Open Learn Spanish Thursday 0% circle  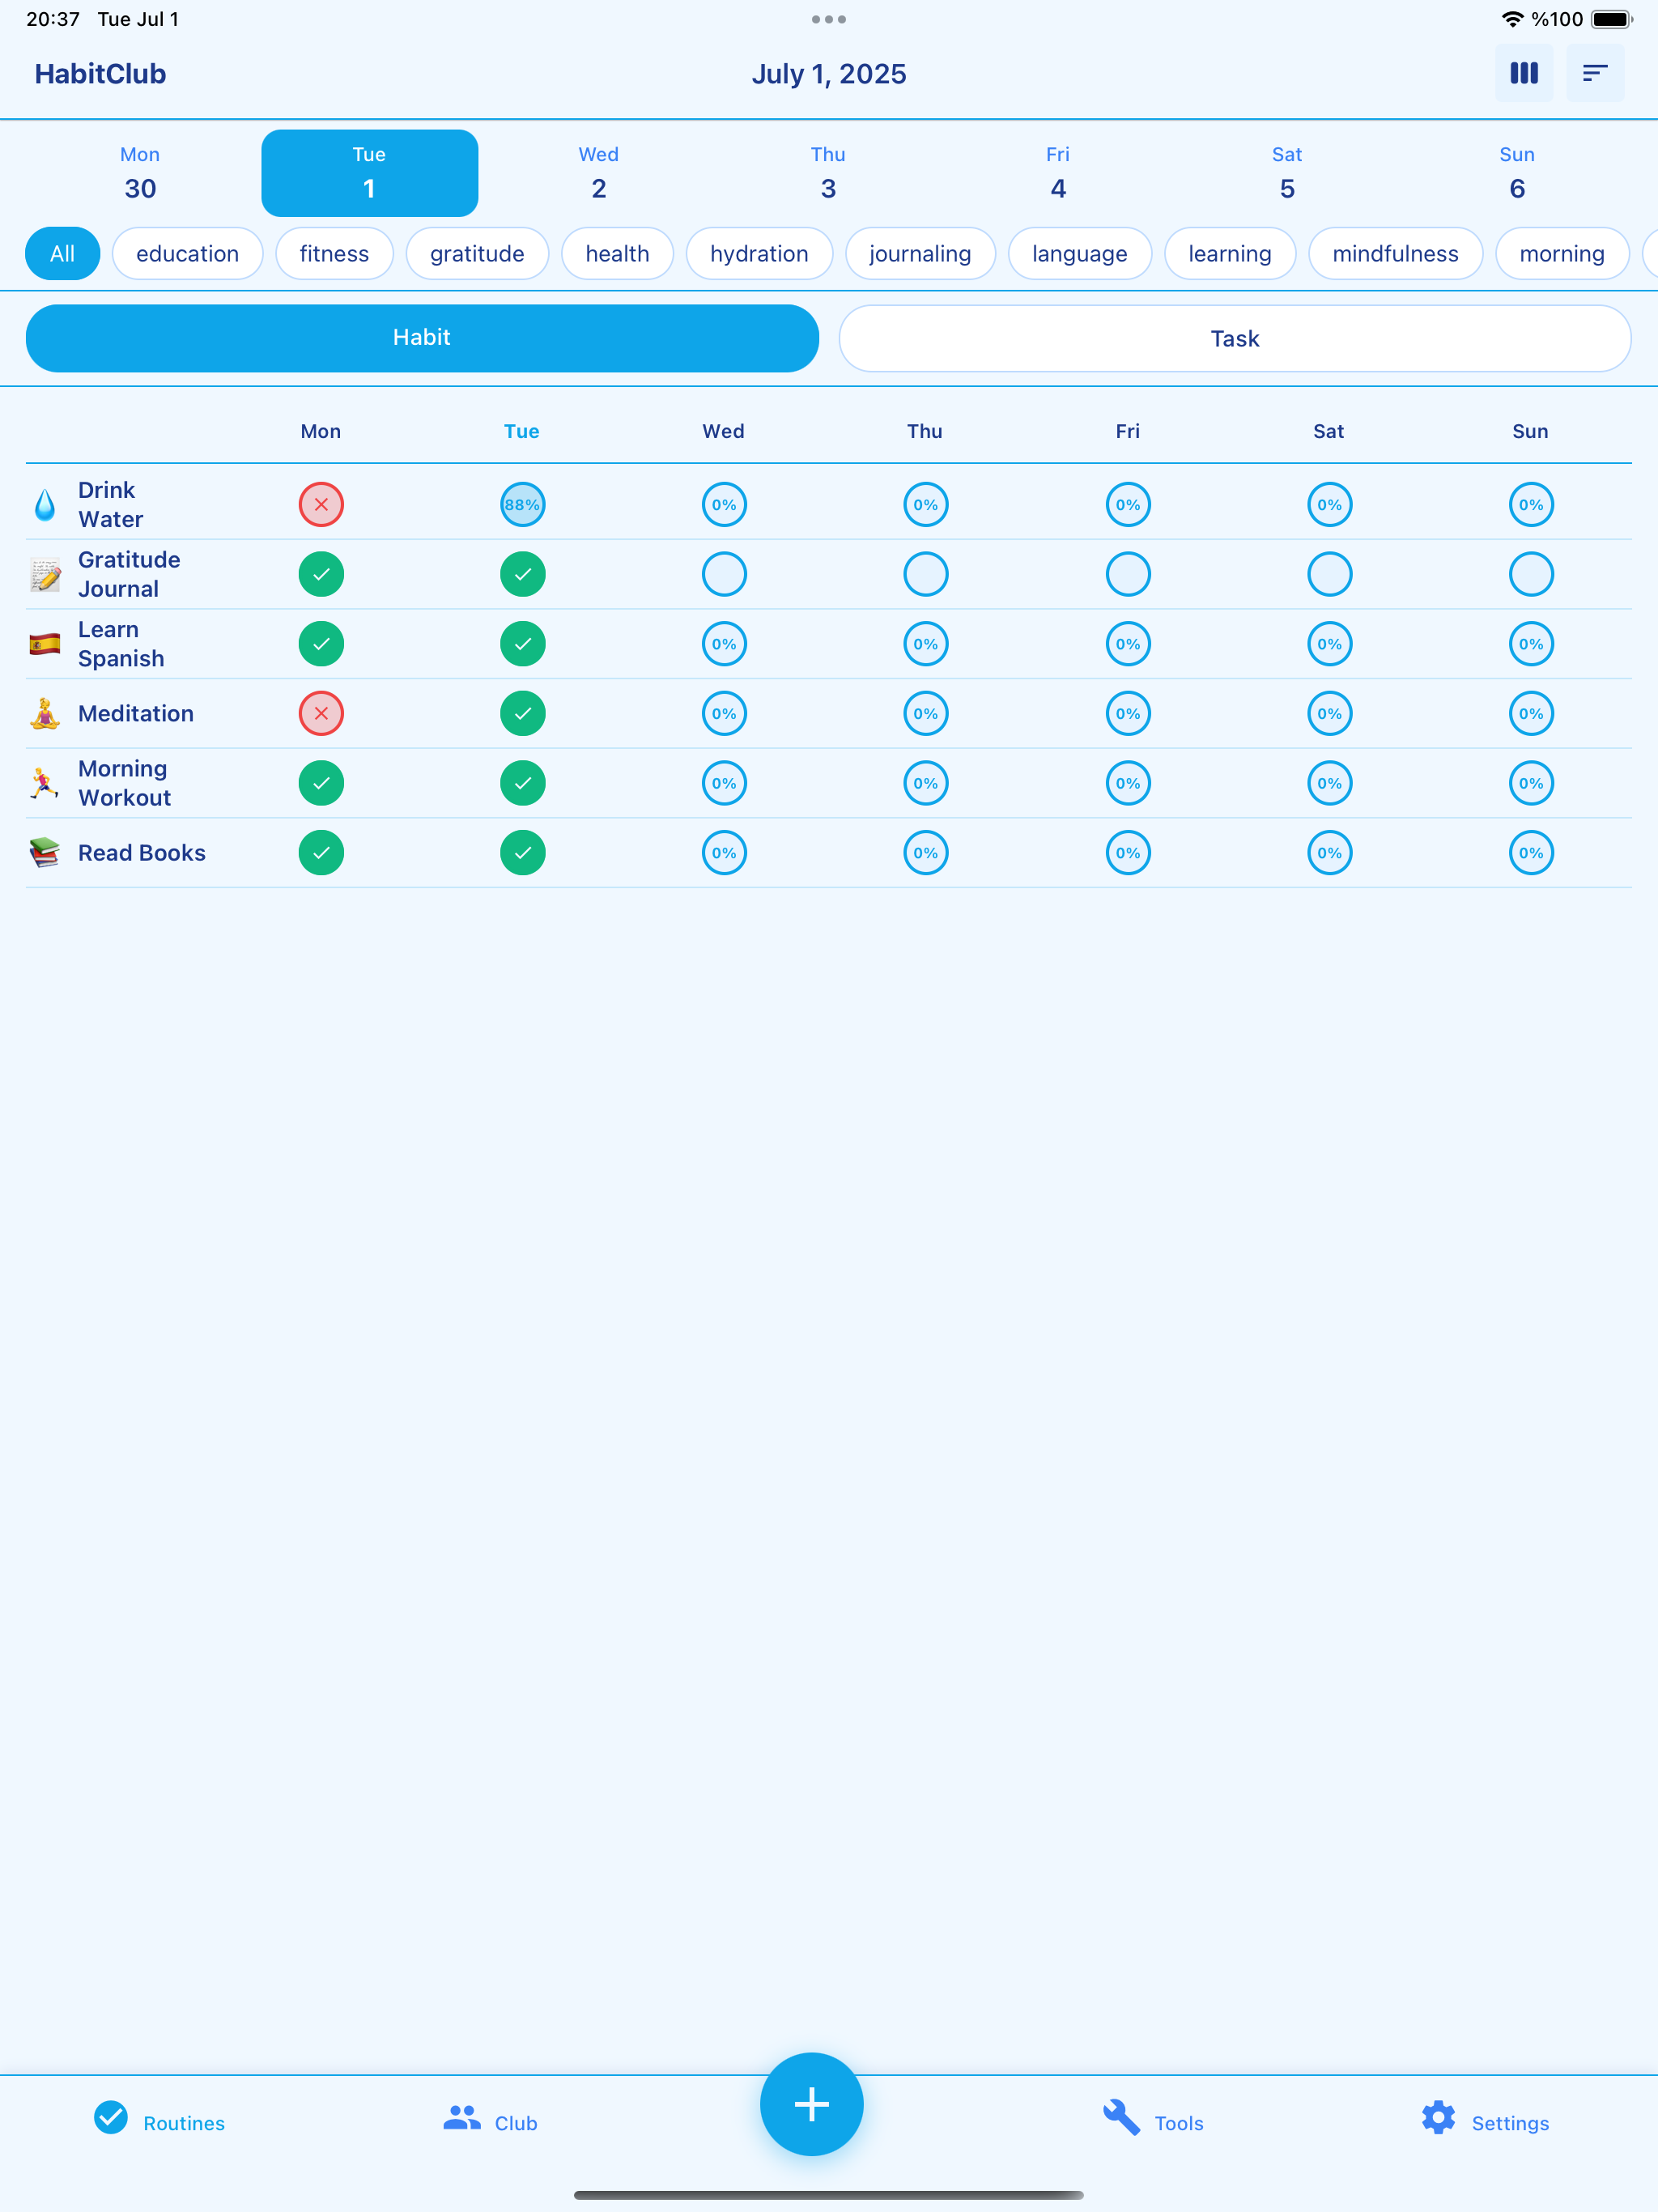926,644
